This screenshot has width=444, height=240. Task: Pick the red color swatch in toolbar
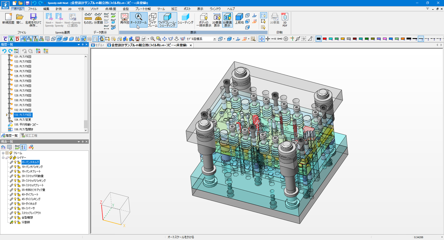[x=325, y=39]
